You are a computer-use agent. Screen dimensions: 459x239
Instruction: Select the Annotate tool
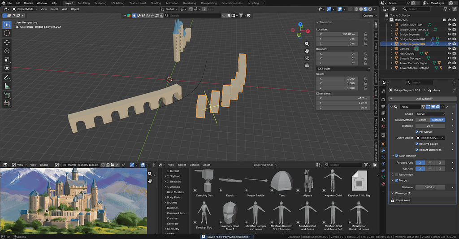click(7, 77)
